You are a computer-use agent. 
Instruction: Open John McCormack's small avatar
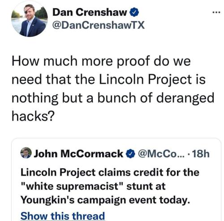[26, 153]
